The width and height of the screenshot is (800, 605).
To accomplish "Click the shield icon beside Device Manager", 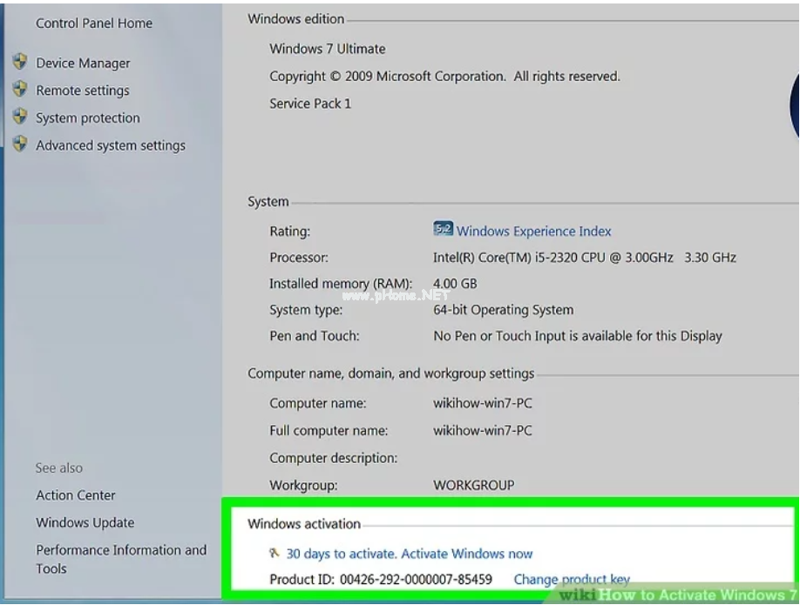I will [20, 62].
